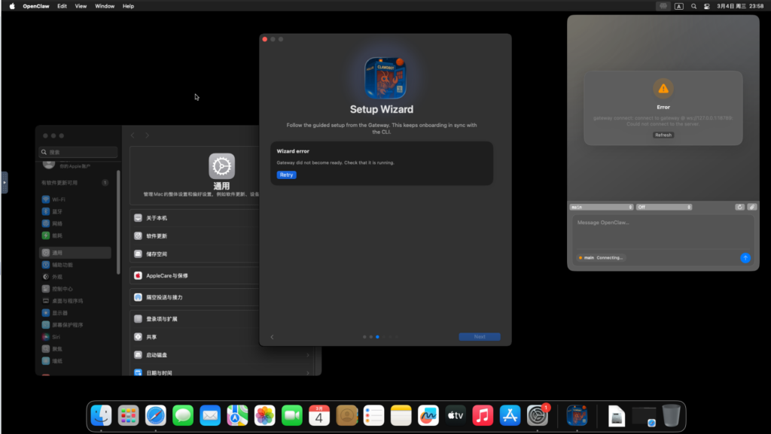
Task: Click the circular refresh icon in chat
Action: click(739, 207)
